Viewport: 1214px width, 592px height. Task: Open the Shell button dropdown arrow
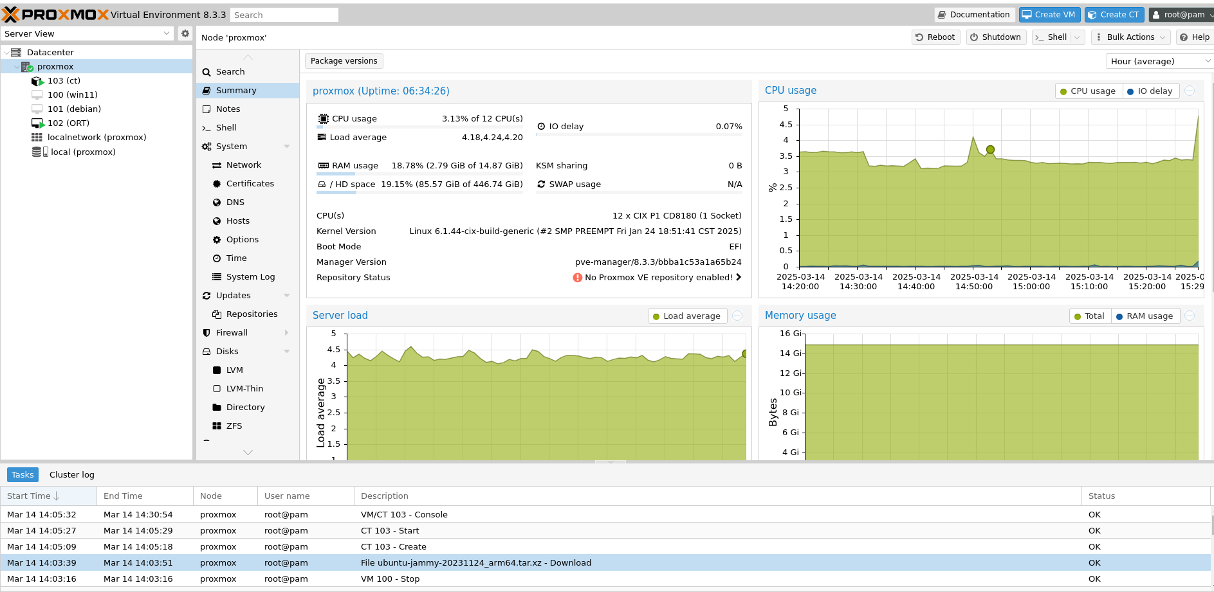(x=1077, y=37)
